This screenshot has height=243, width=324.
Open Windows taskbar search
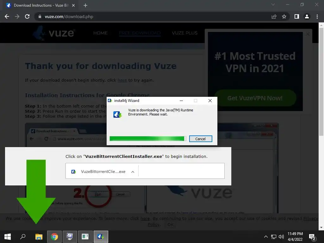[x=23, y=237]
